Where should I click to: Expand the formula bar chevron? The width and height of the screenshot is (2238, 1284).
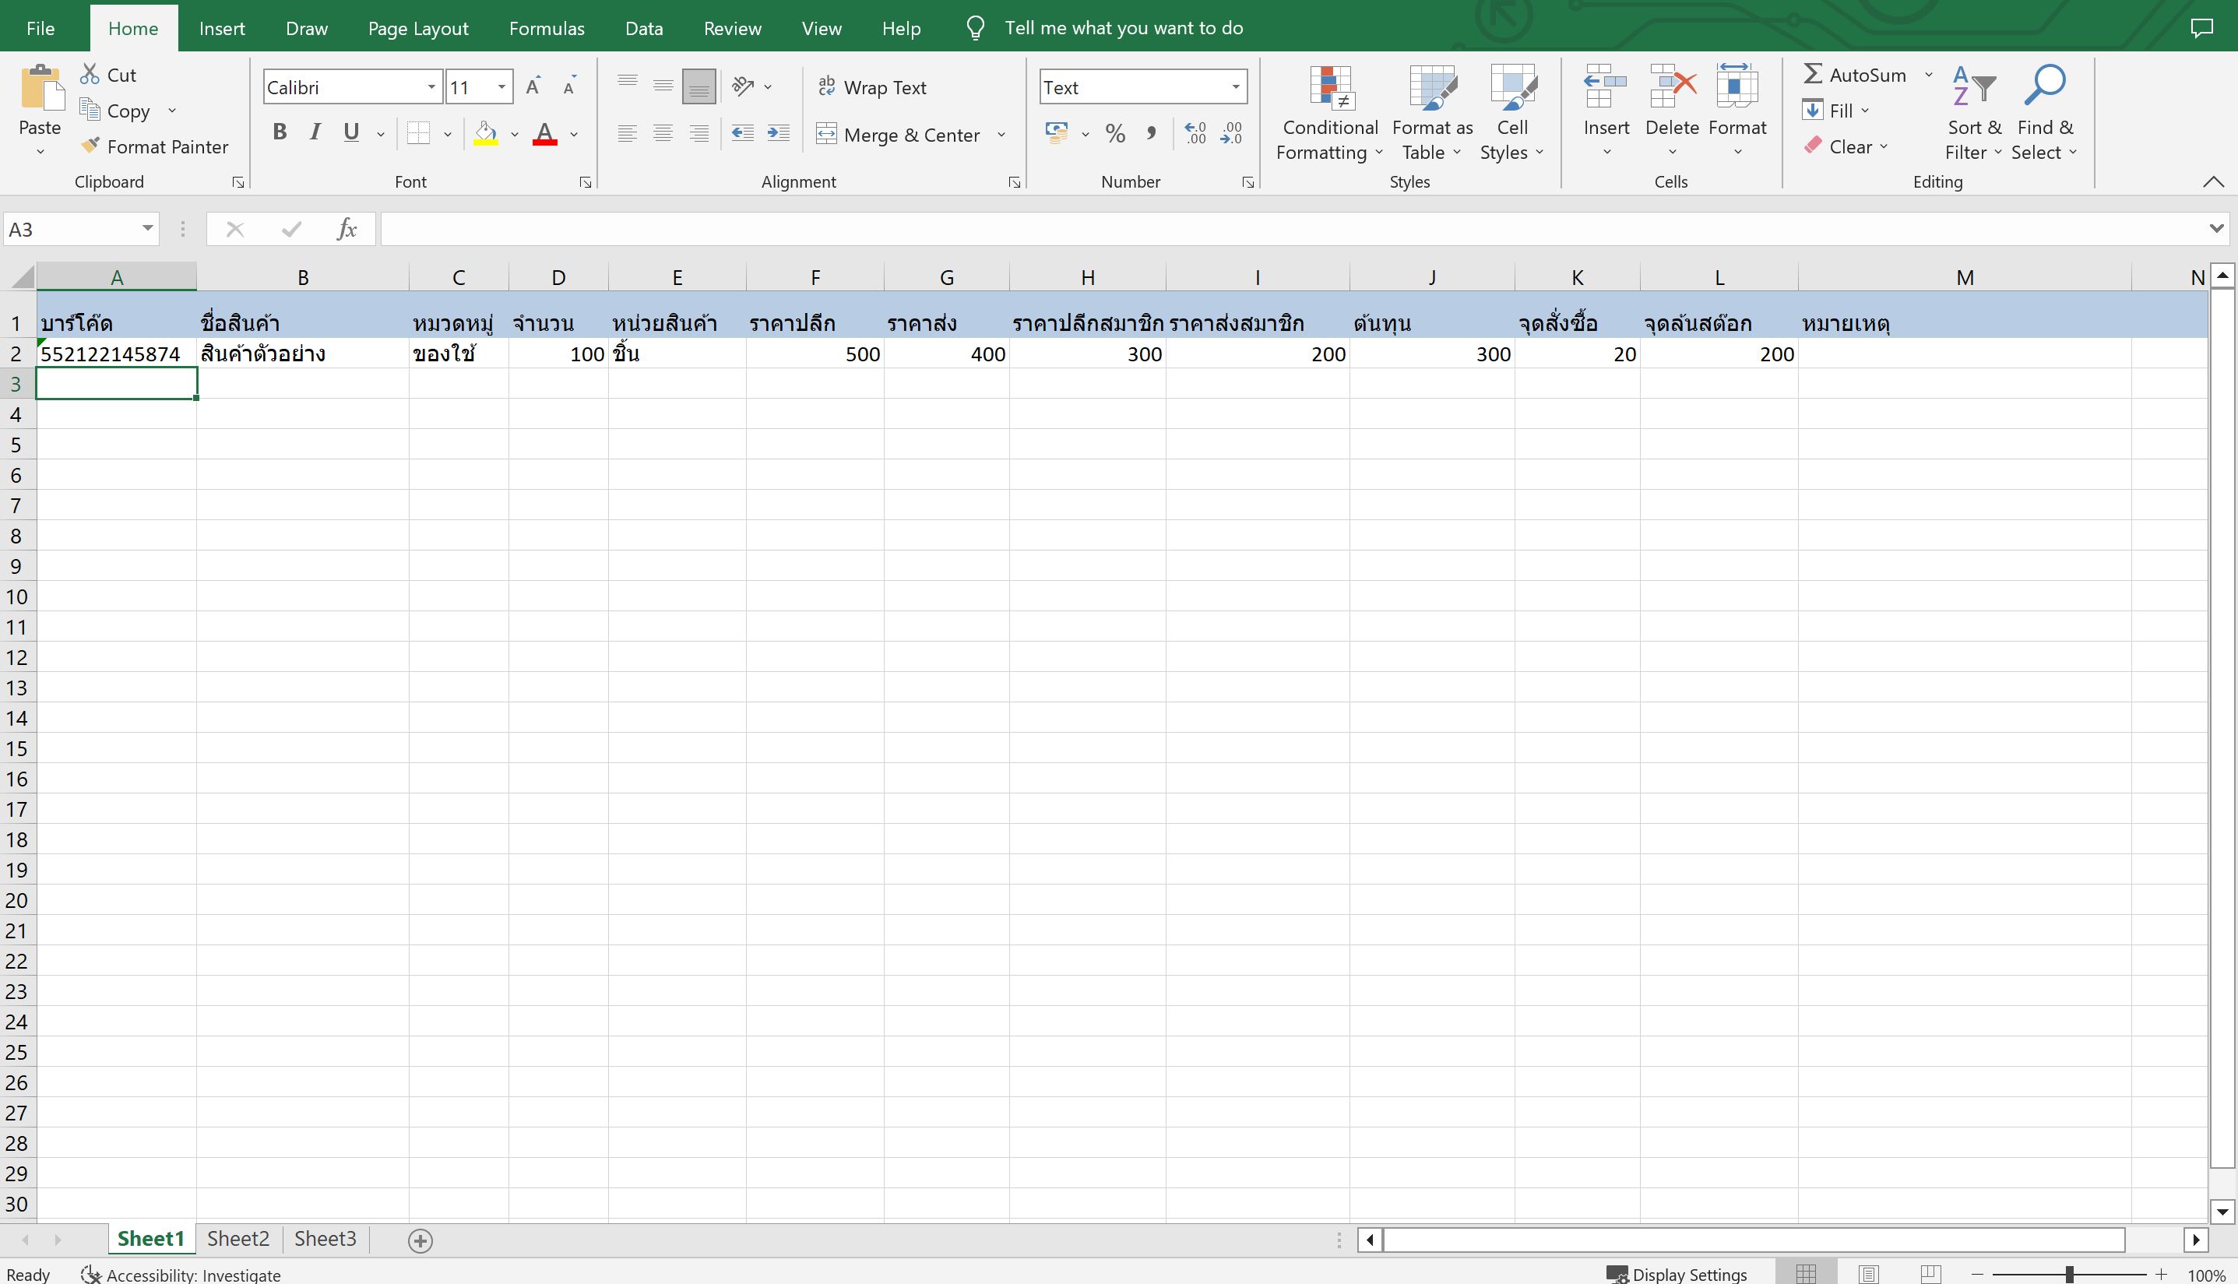coord(2216,229)
